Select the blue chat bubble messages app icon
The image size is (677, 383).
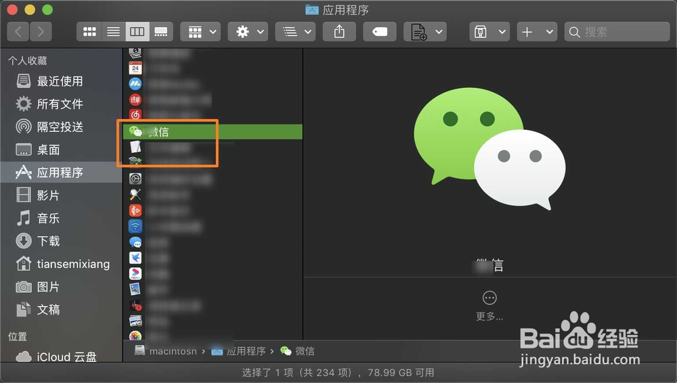[135, 242]
